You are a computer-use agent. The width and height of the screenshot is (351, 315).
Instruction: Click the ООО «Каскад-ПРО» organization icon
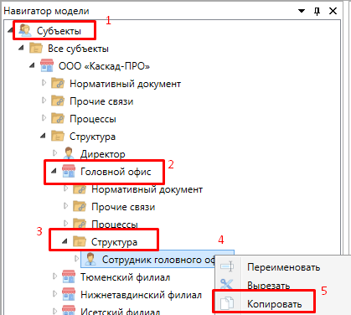(47, 65)
